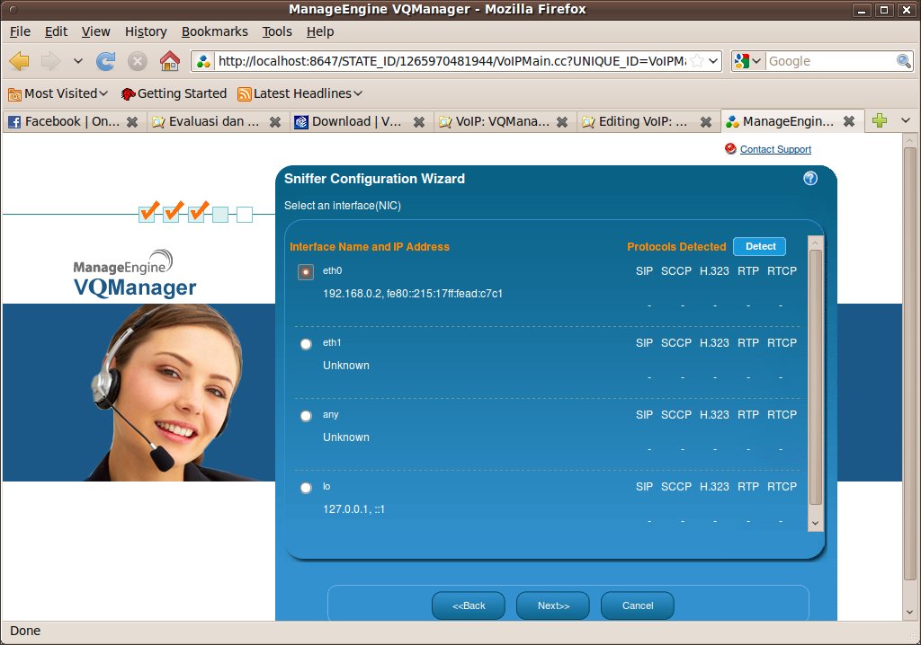Click the Facebook tab favicon
The width and height of the screenshot is (921, 645).
click(14, 121)
